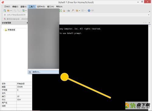Click the Open Session folder icon
152x111 pixels.
click(x=9, y=11)
